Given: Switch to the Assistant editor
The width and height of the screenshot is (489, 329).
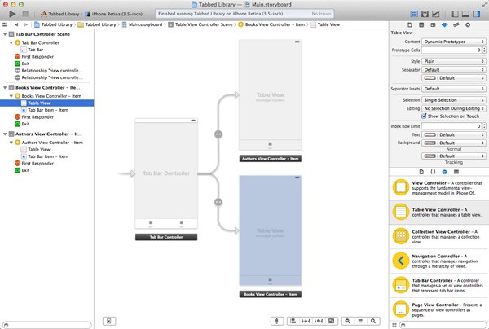Looking at the screenshot, I should point(425,14).
